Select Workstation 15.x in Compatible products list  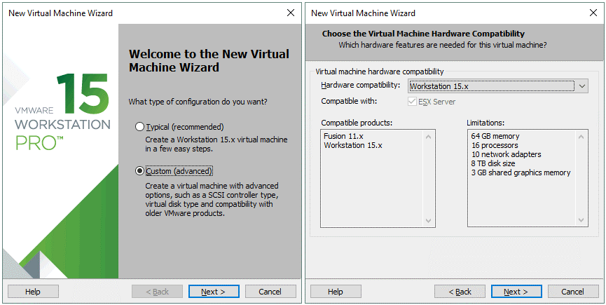point(347,145)
